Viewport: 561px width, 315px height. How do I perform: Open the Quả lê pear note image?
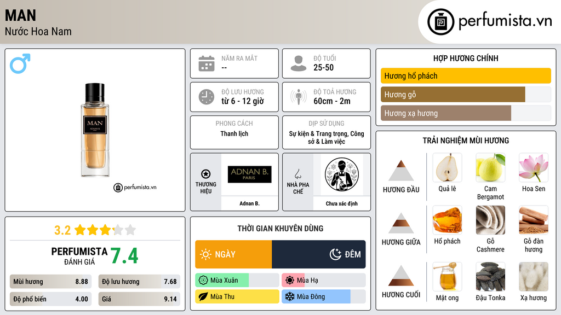click(447, 167)
